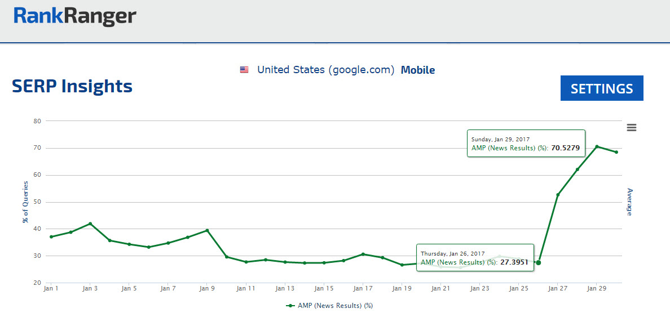Click the Jan 28 data point
670x313 pixels.
coord(577,169)
